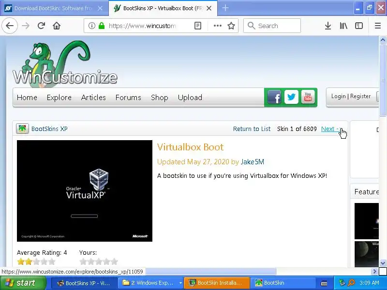
Task: Click the BootSkins XP category link
Action: [49, 129]
